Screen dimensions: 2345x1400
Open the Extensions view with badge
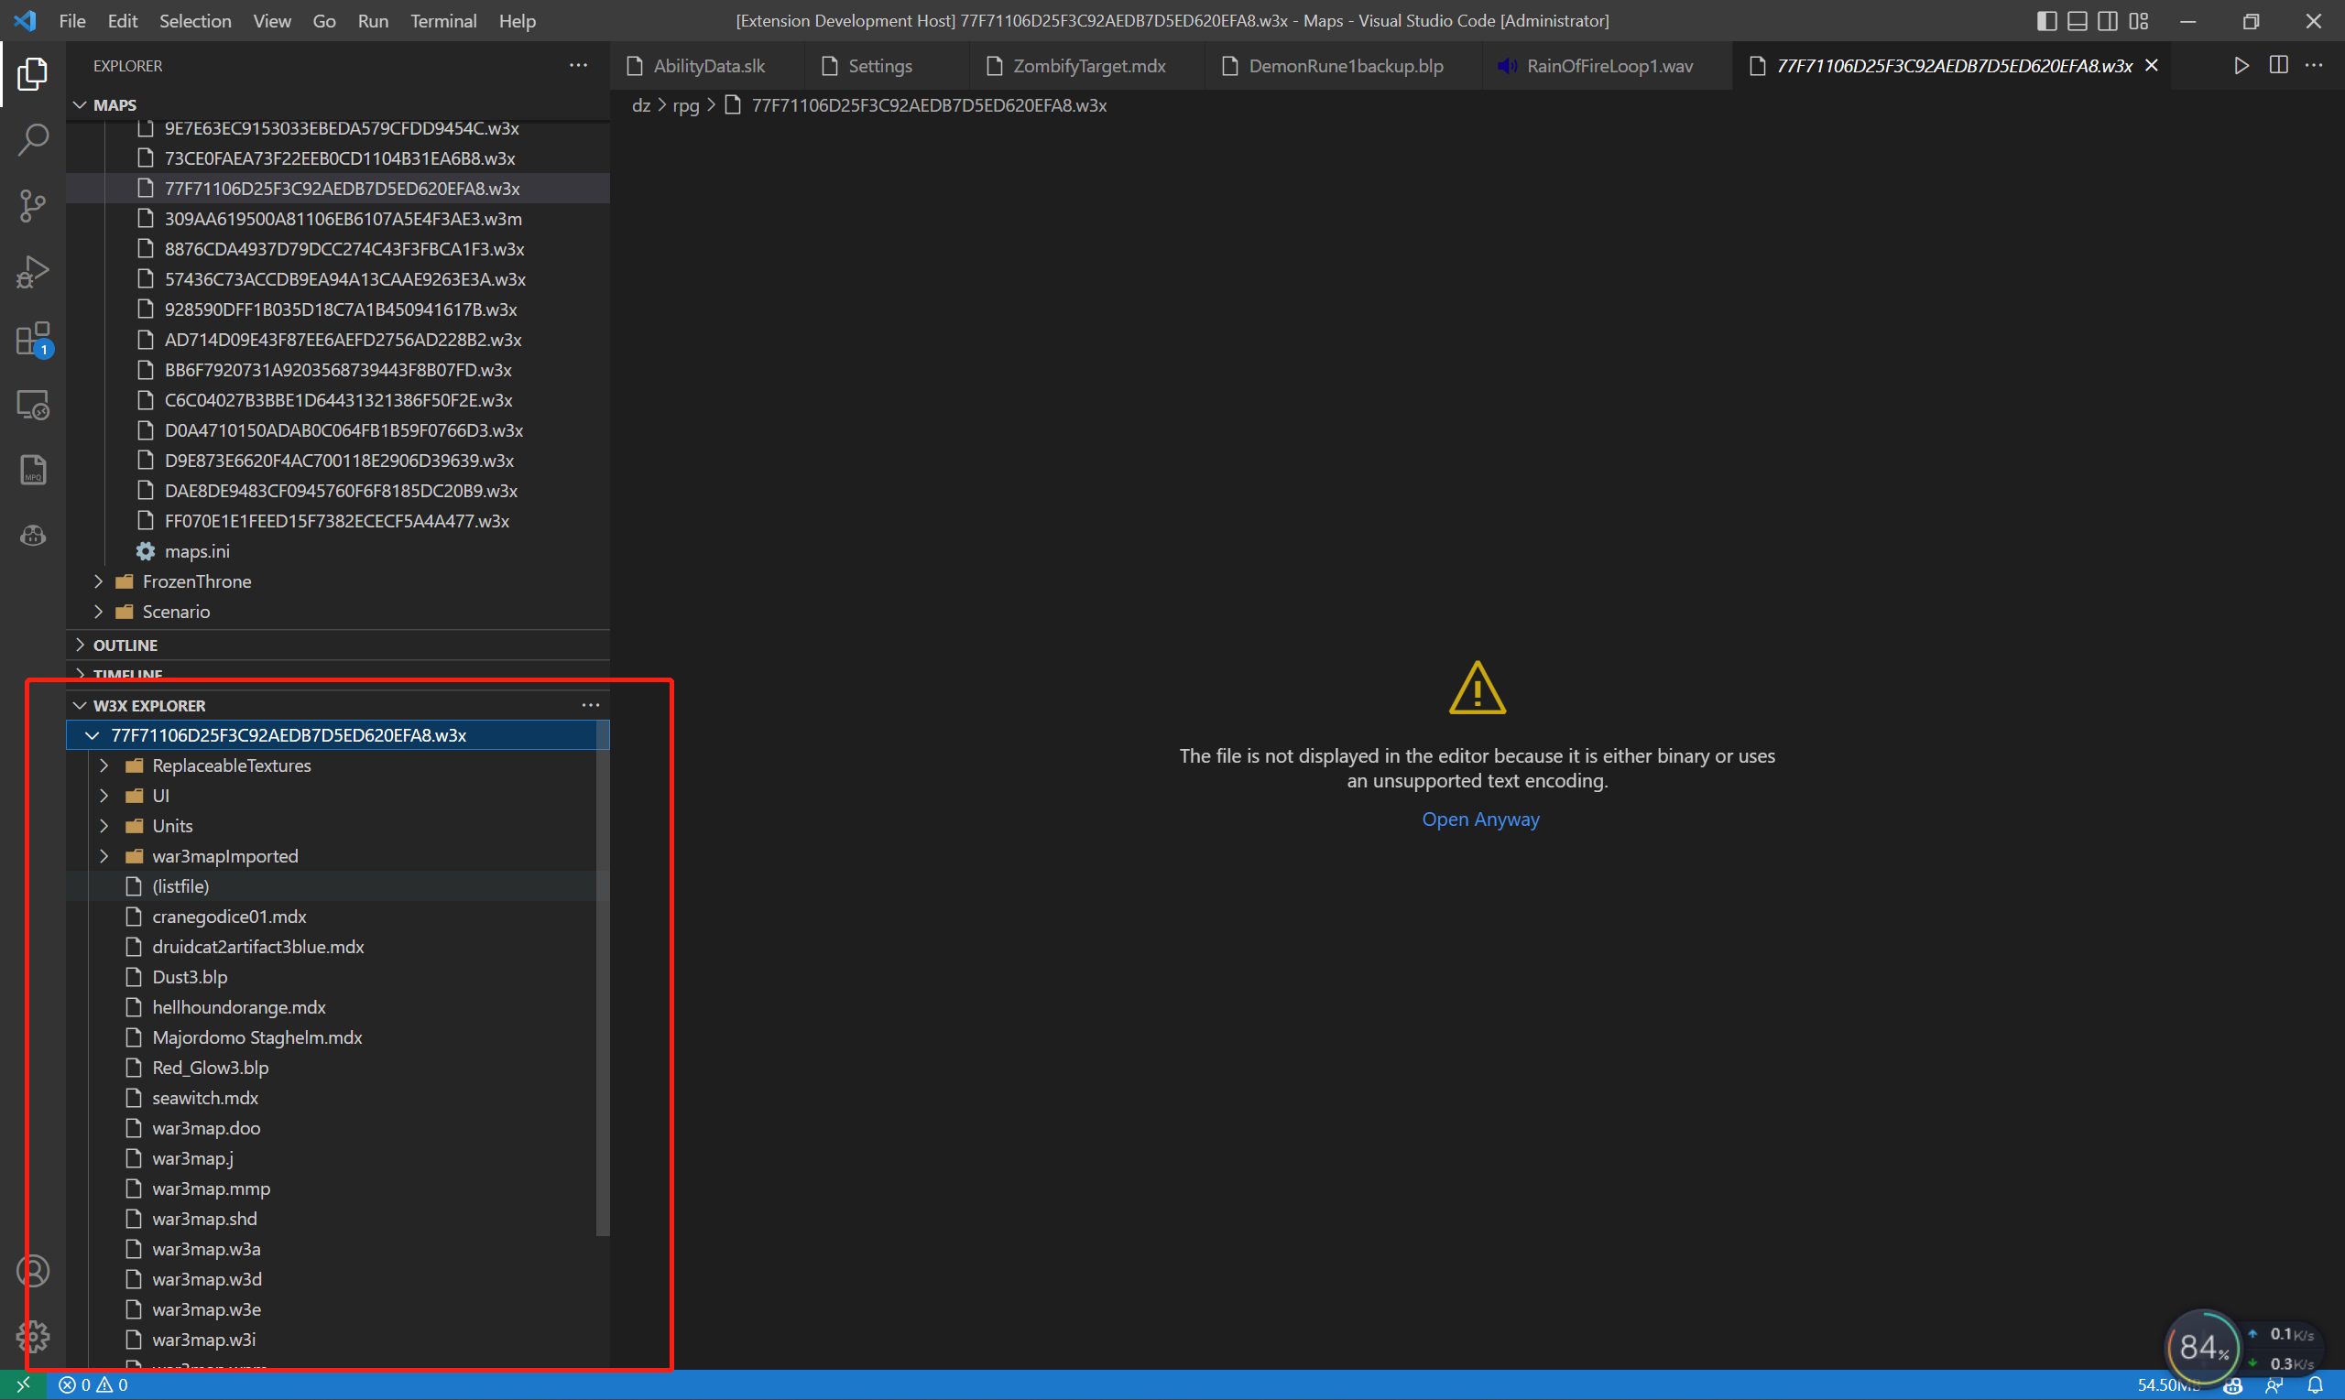(33, 339)
